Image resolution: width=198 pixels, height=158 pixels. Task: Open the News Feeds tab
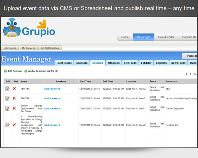178,63
